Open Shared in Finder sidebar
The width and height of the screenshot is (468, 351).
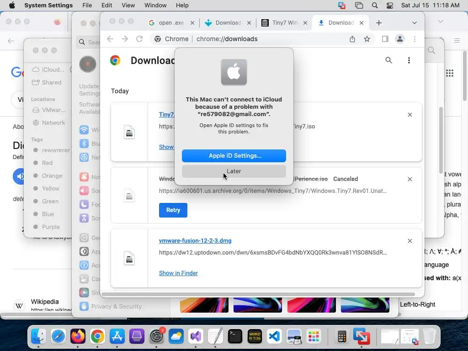[51, 82]
